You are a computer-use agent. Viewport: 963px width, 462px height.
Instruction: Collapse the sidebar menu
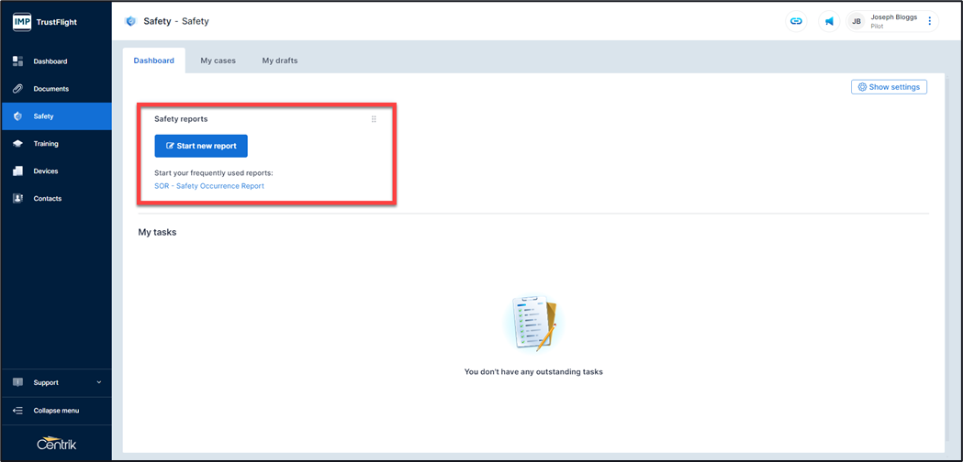pyautogui.click(x=56, y=411)
